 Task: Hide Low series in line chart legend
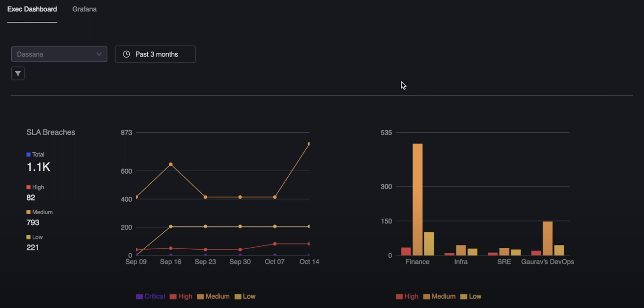tap(245, 296)
